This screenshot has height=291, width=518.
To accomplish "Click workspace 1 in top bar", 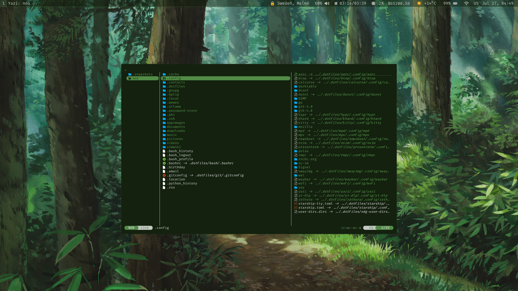I will 4,3.
